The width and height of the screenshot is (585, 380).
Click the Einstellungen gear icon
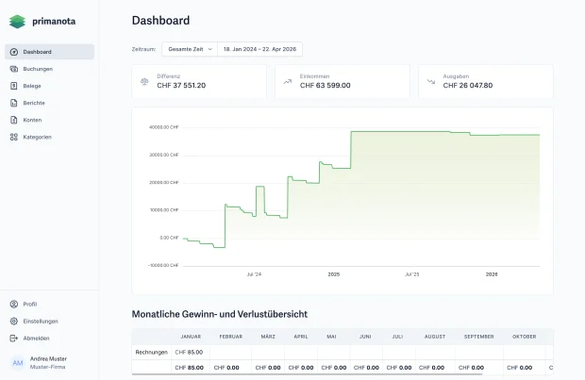(14, 322)
